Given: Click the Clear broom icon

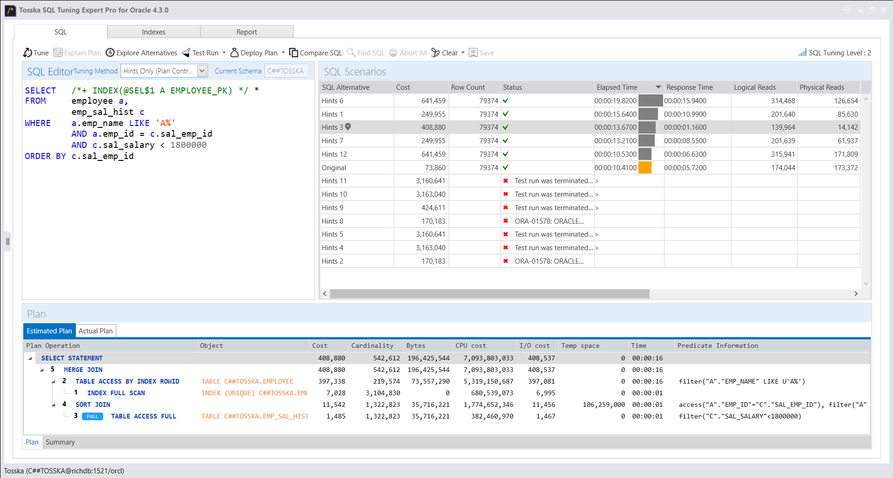Looking at the screenshot, I should (x=436, y=53).
